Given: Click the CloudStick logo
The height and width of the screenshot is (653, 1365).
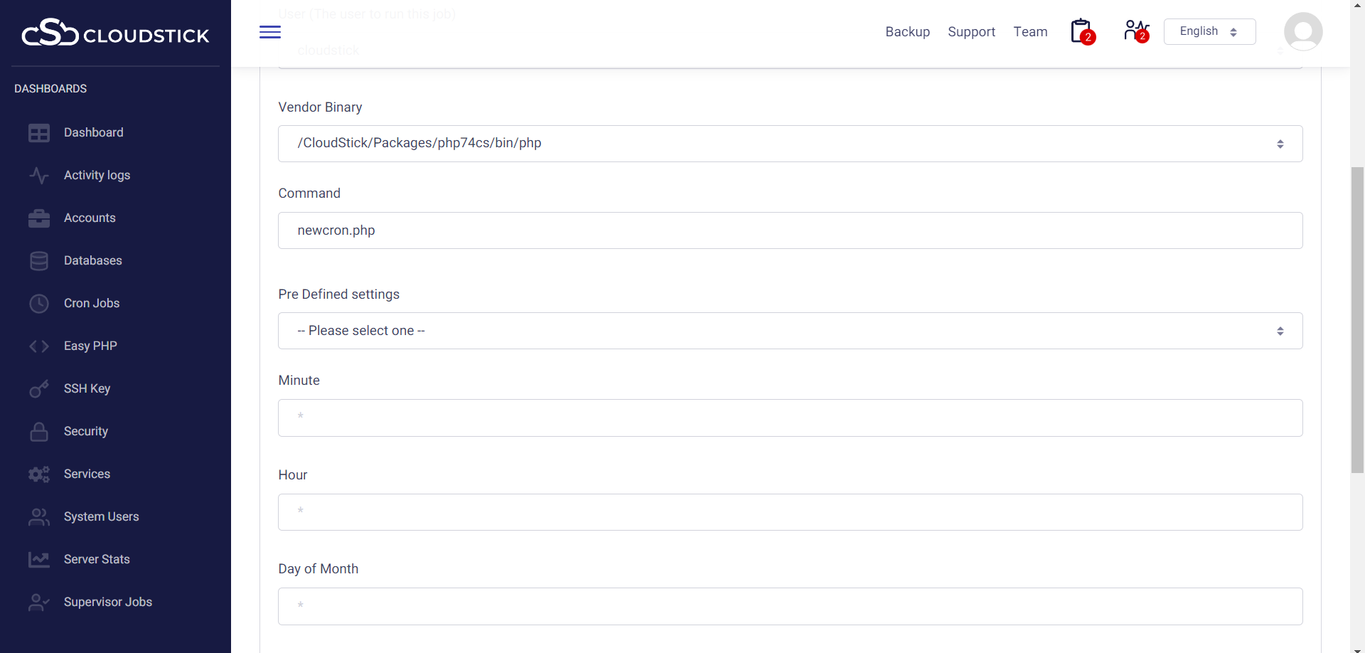Looking at the screenshot, I should pyautogui.click(x=115, y=33).
